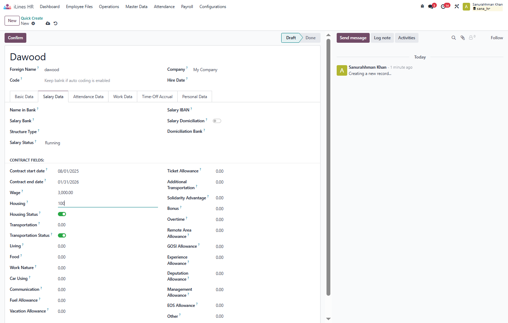Open Structure Type dropdown field
508x323 pixels.
tap(101, 132)
